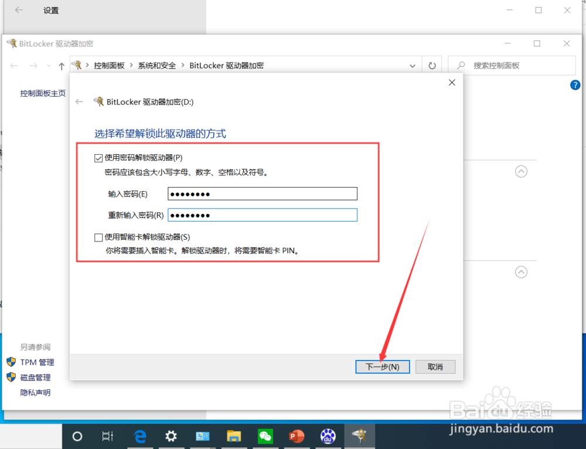Viewport: 586px width, 449px height.
Task: Click 系统和安全 breadcrumb item
Action: 157,66
